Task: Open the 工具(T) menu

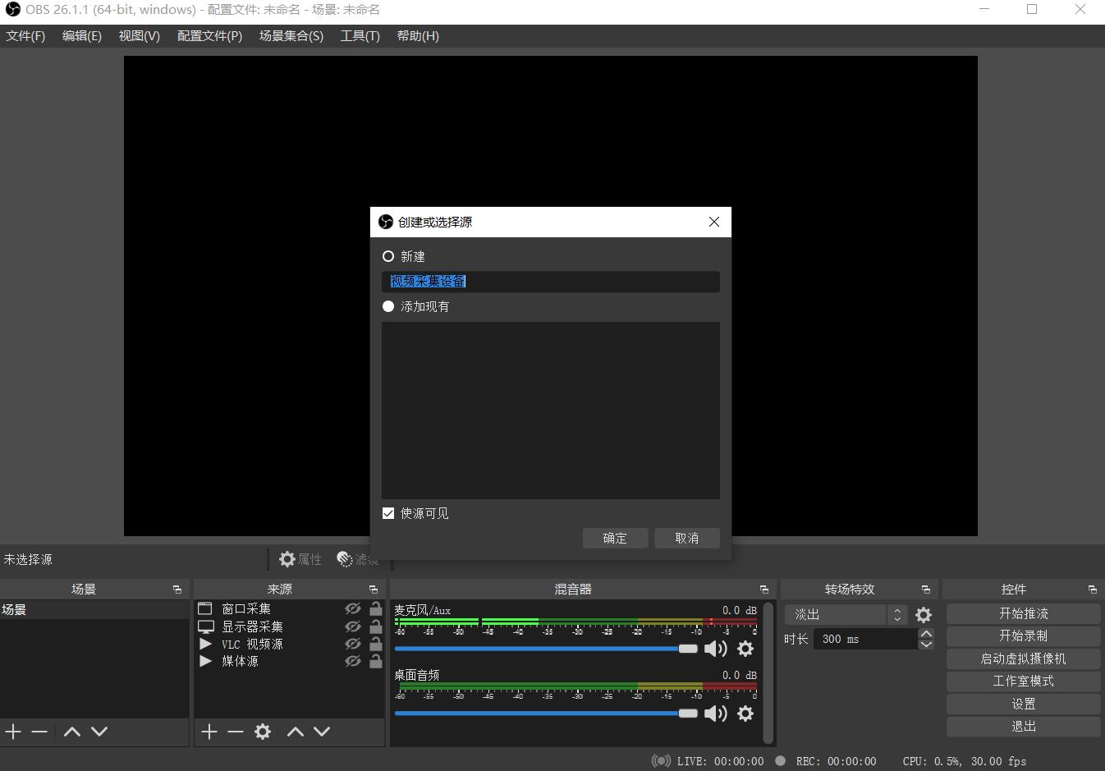Action: [360, 36]
